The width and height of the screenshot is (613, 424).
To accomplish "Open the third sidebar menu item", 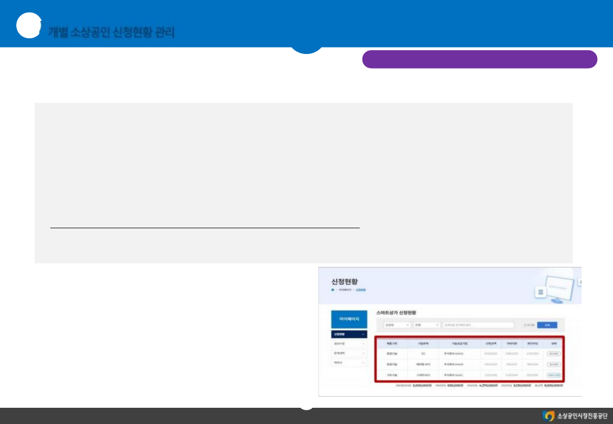I will click(349, 353).
